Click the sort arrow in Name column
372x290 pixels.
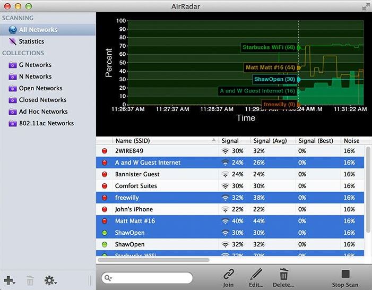(x=214, y=140)
